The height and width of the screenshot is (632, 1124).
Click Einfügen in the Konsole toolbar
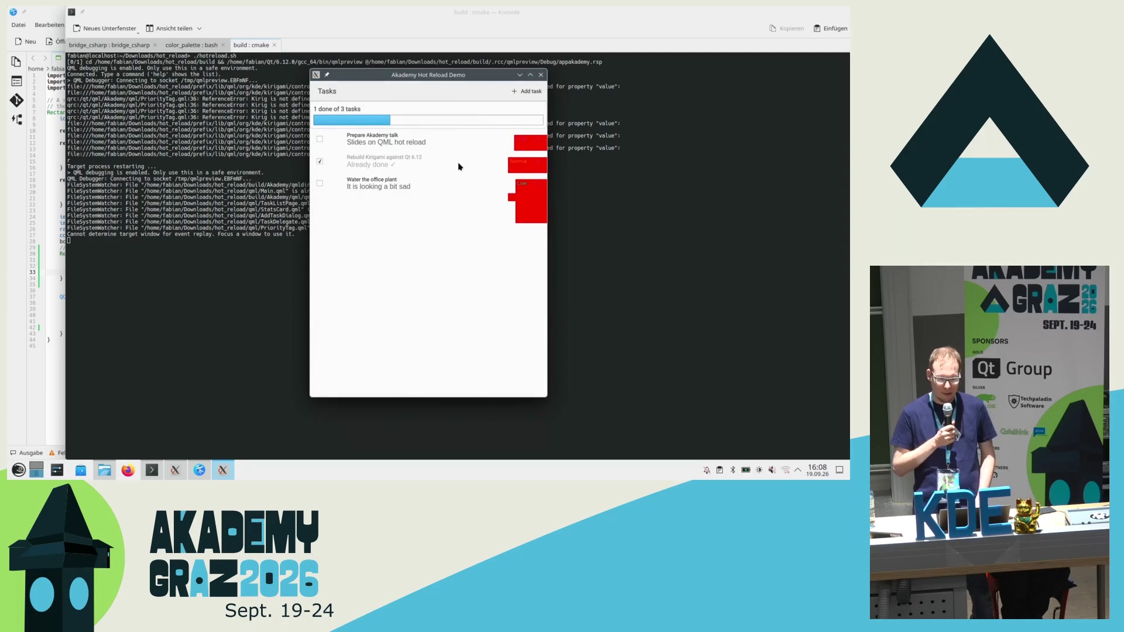[830, 28]
